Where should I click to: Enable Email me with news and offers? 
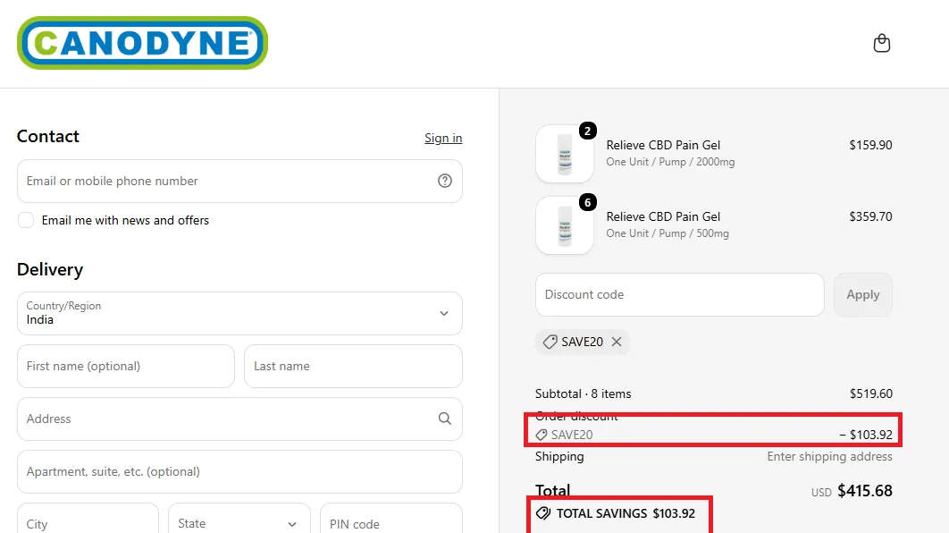click(26, 220)
